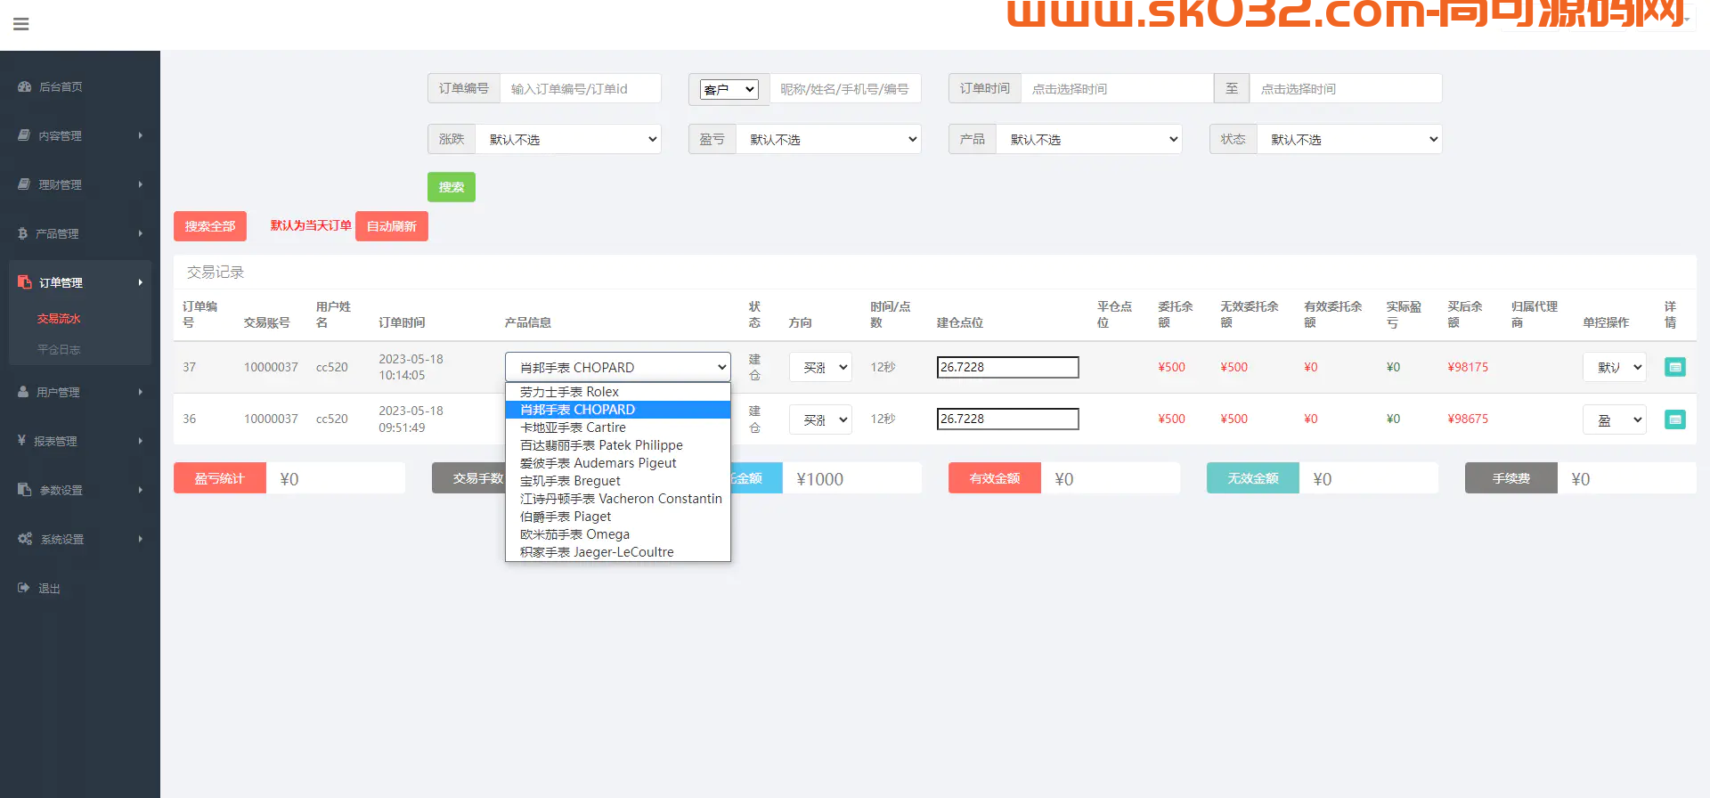
Task: Open the product dropdown showing 肖邦手表 CHOPARD
Action: [618, 367]
